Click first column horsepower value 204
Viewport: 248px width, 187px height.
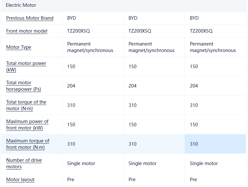[71, 86]
